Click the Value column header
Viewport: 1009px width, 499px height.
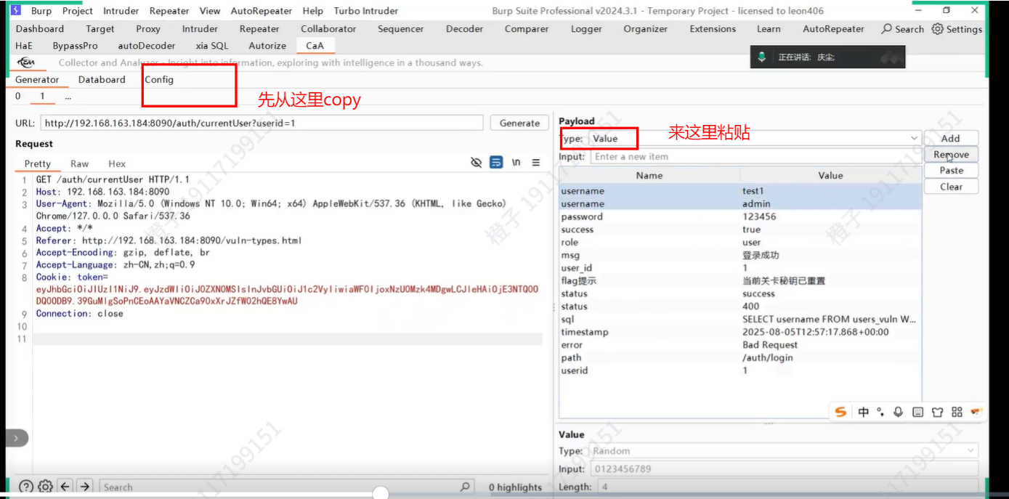tap(830, 175)
